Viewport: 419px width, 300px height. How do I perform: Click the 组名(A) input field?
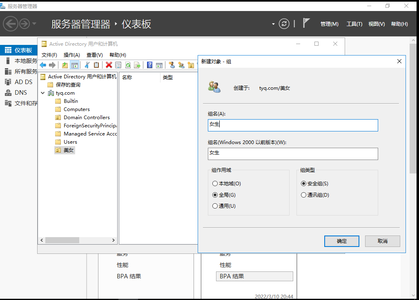click(293, 125)
